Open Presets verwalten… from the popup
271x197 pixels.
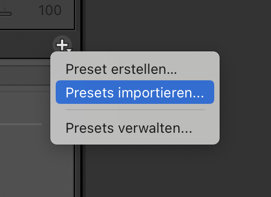pyautogui.click(x=129, y=128)
